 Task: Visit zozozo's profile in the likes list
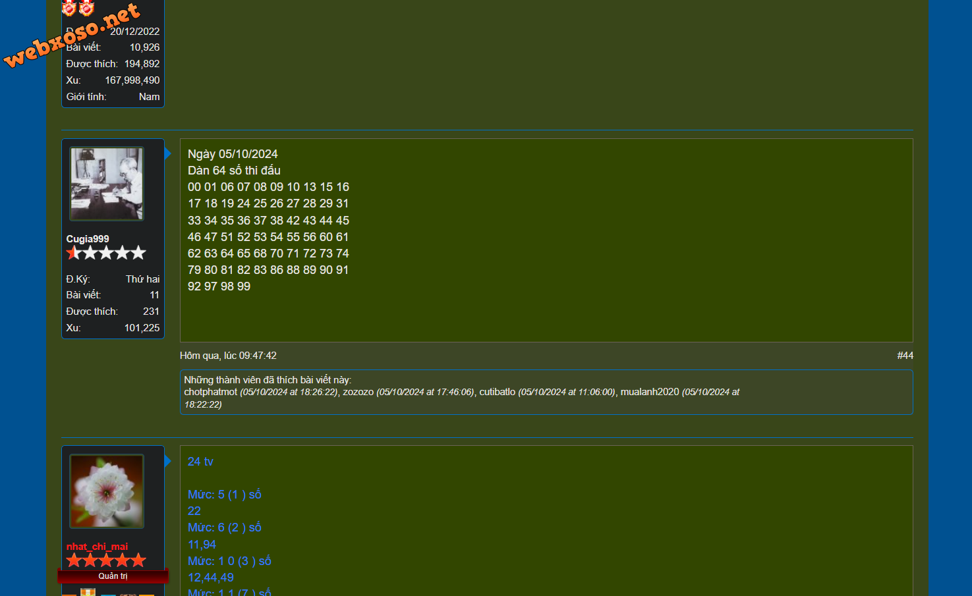click(x=358, y=392)
